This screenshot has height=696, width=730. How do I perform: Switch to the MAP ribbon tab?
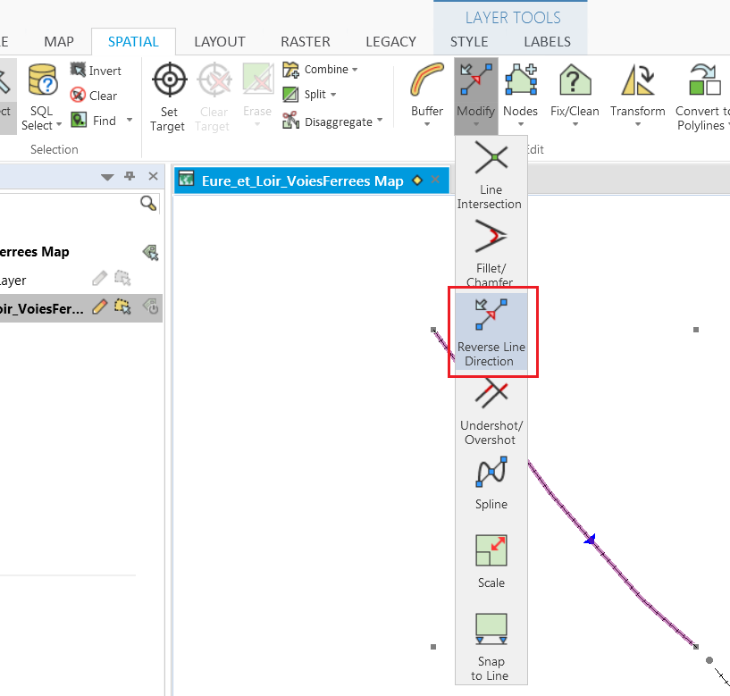click(x=59, y=42)
